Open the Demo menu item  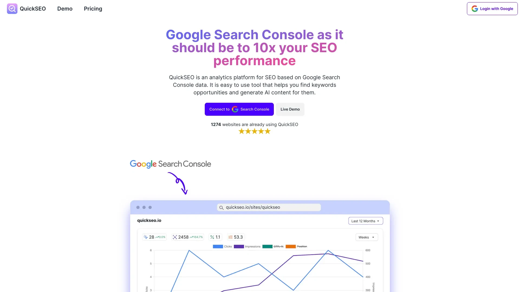pos(65,9)
